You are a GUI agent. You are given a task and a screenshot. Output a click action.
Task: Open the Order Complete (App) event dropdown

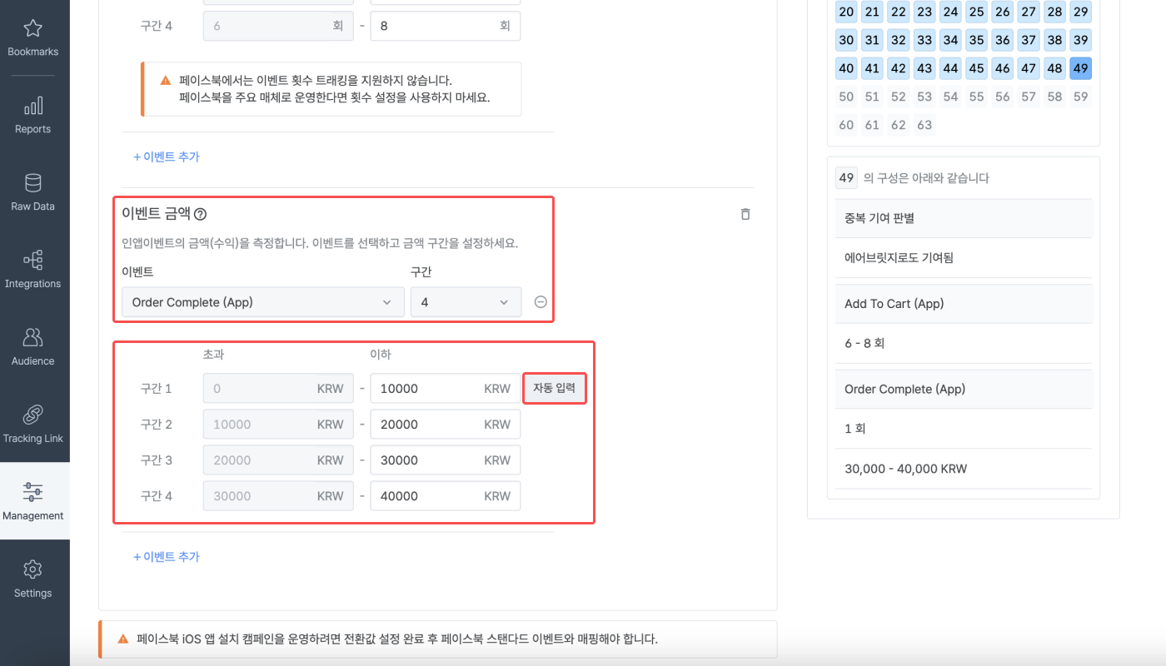[x=263, y=302]
